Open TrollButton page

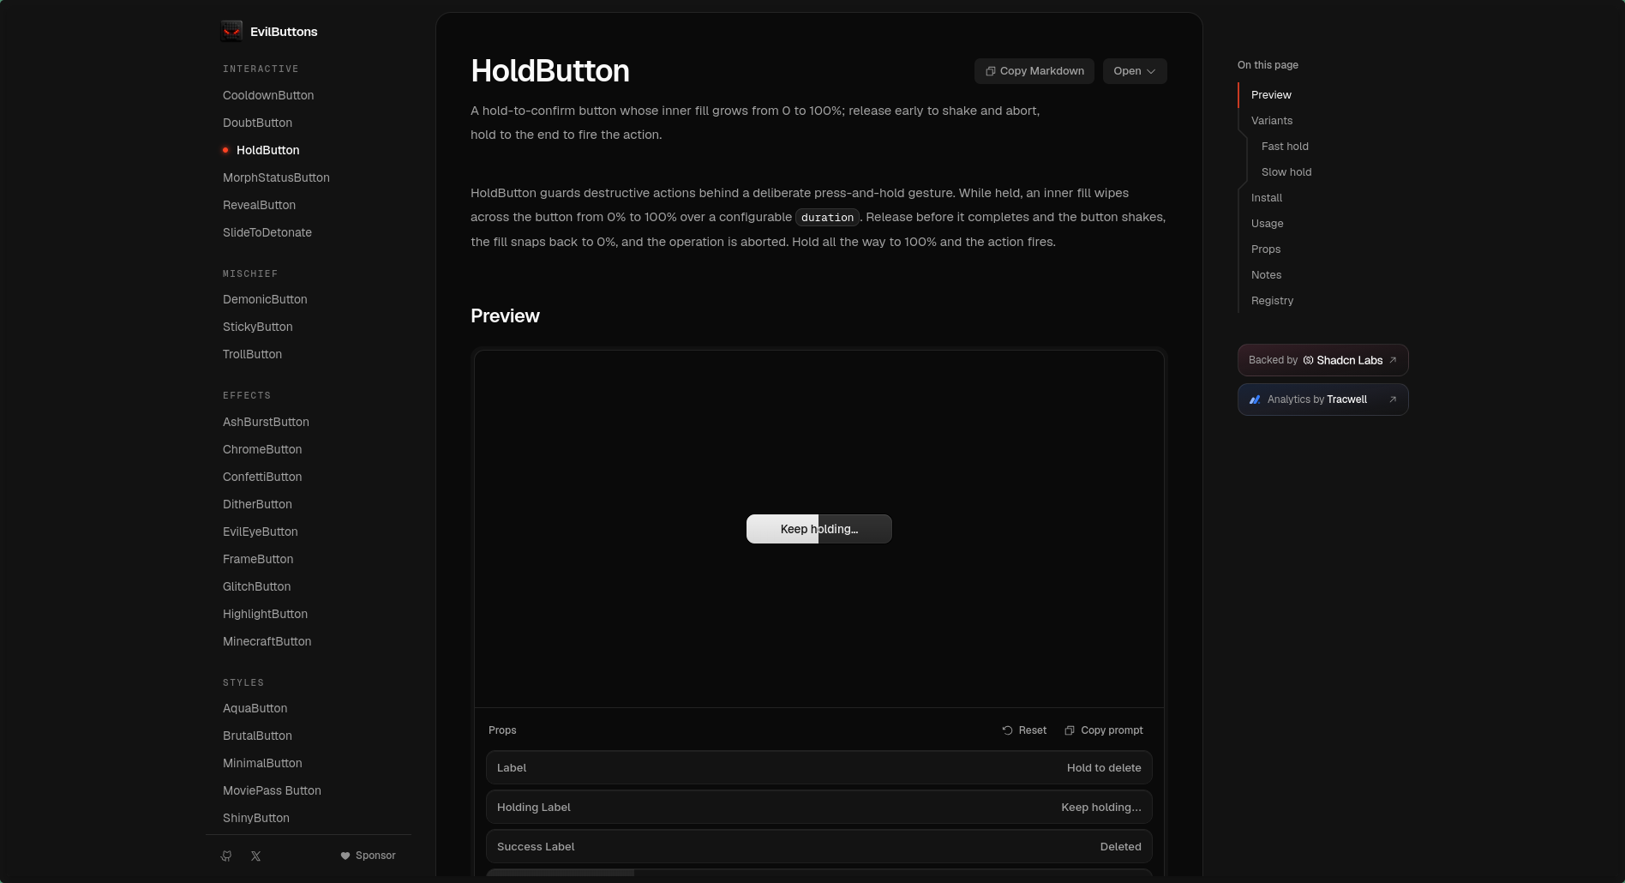252,354
